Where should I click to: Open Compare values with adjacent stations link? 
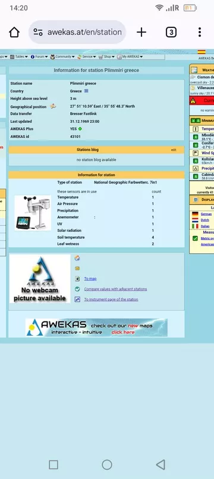pyautogui.click(x=115, y=289)
